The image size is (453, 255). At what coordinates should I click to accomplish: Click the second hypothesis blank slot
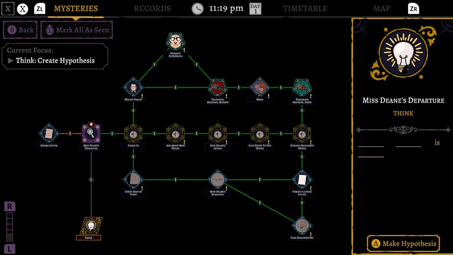point(408,143)
